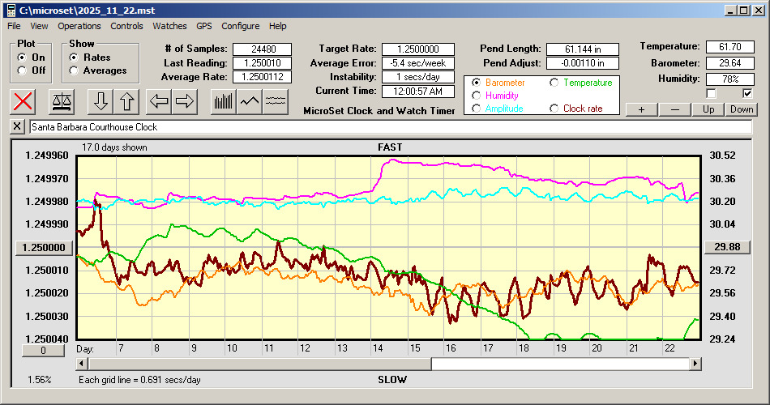The image size is (770, 405).
Task: Open the Configure menu
Action: click(241, 26)
